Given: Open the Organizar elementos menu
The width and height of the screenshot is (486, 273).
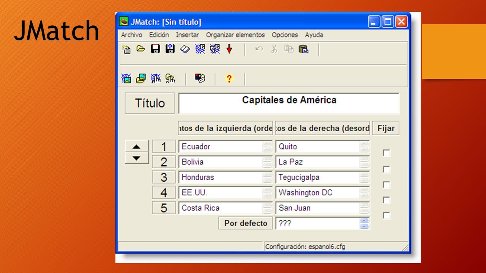Looking at the screenshot, I should coord(235,35).
